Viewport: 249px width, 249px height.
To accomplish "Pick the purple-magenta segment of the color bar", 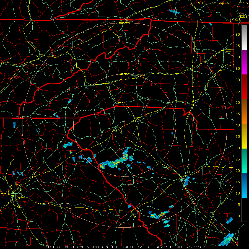I will (244, 62).
